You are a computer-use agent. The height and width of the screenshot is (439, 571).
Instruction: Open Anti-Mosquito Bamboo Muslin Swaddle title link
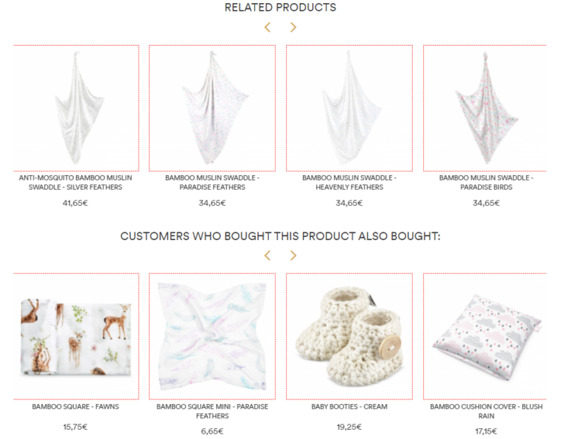[x=75, y=182]
